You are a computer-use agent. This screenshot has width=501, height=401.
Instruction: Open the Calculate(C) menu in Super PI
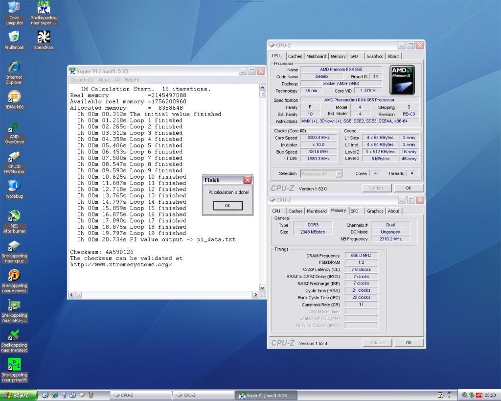(82, 80)
